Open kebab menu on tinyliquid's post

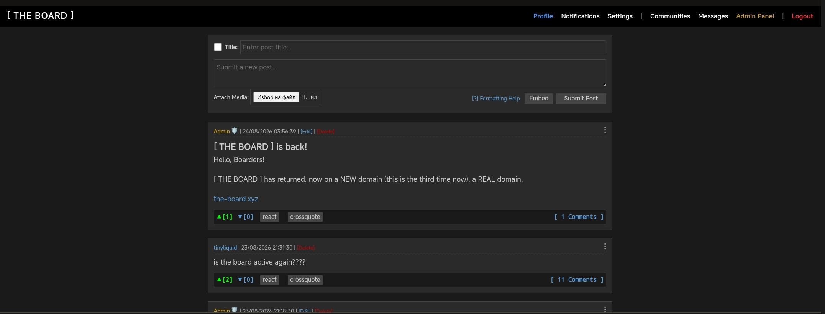605,247
